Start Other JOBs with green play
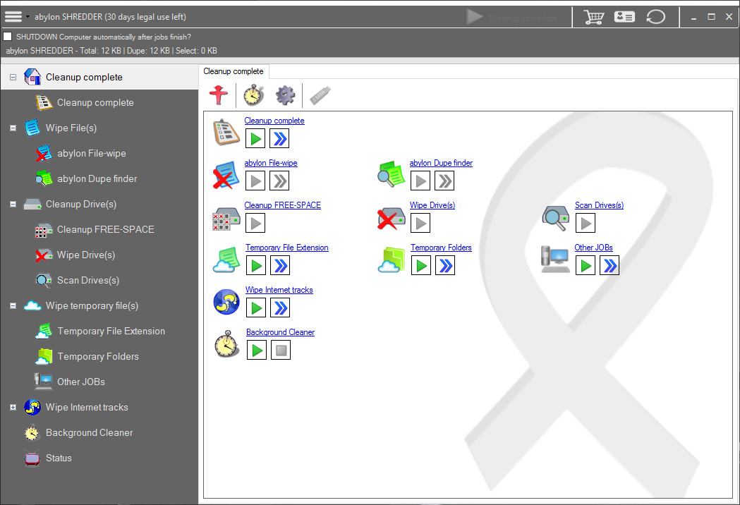This screenshot has width=740, height=505. (x=586, y=265)
